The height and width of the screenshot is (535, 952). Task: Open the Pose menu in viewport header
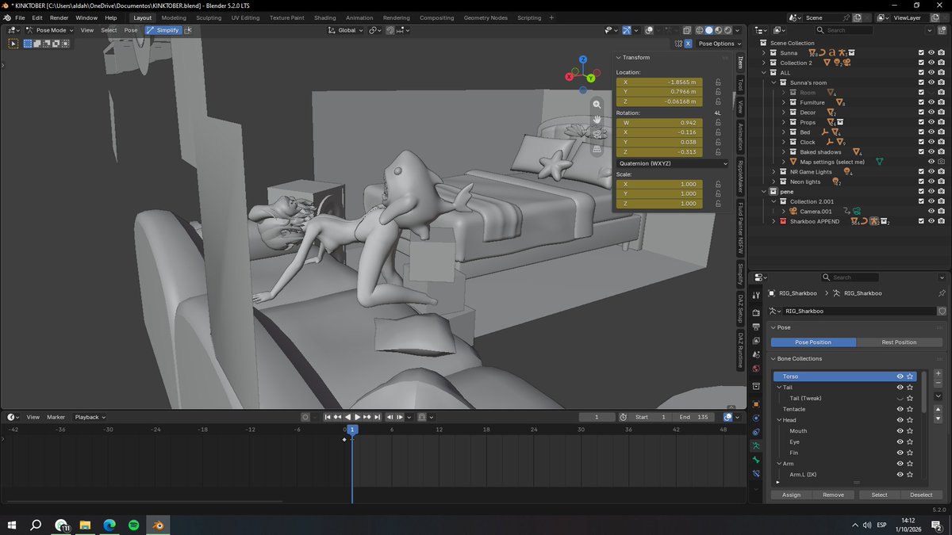click(x=131, y=30)
